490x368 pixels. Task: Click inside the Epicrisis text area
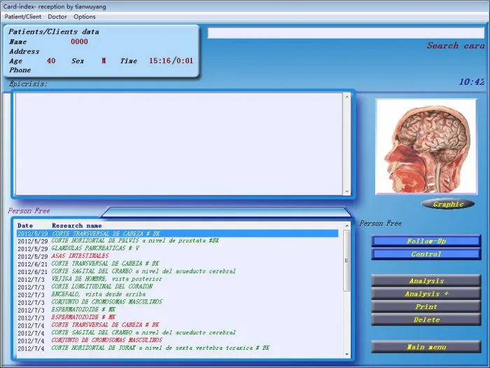point(179,144)
